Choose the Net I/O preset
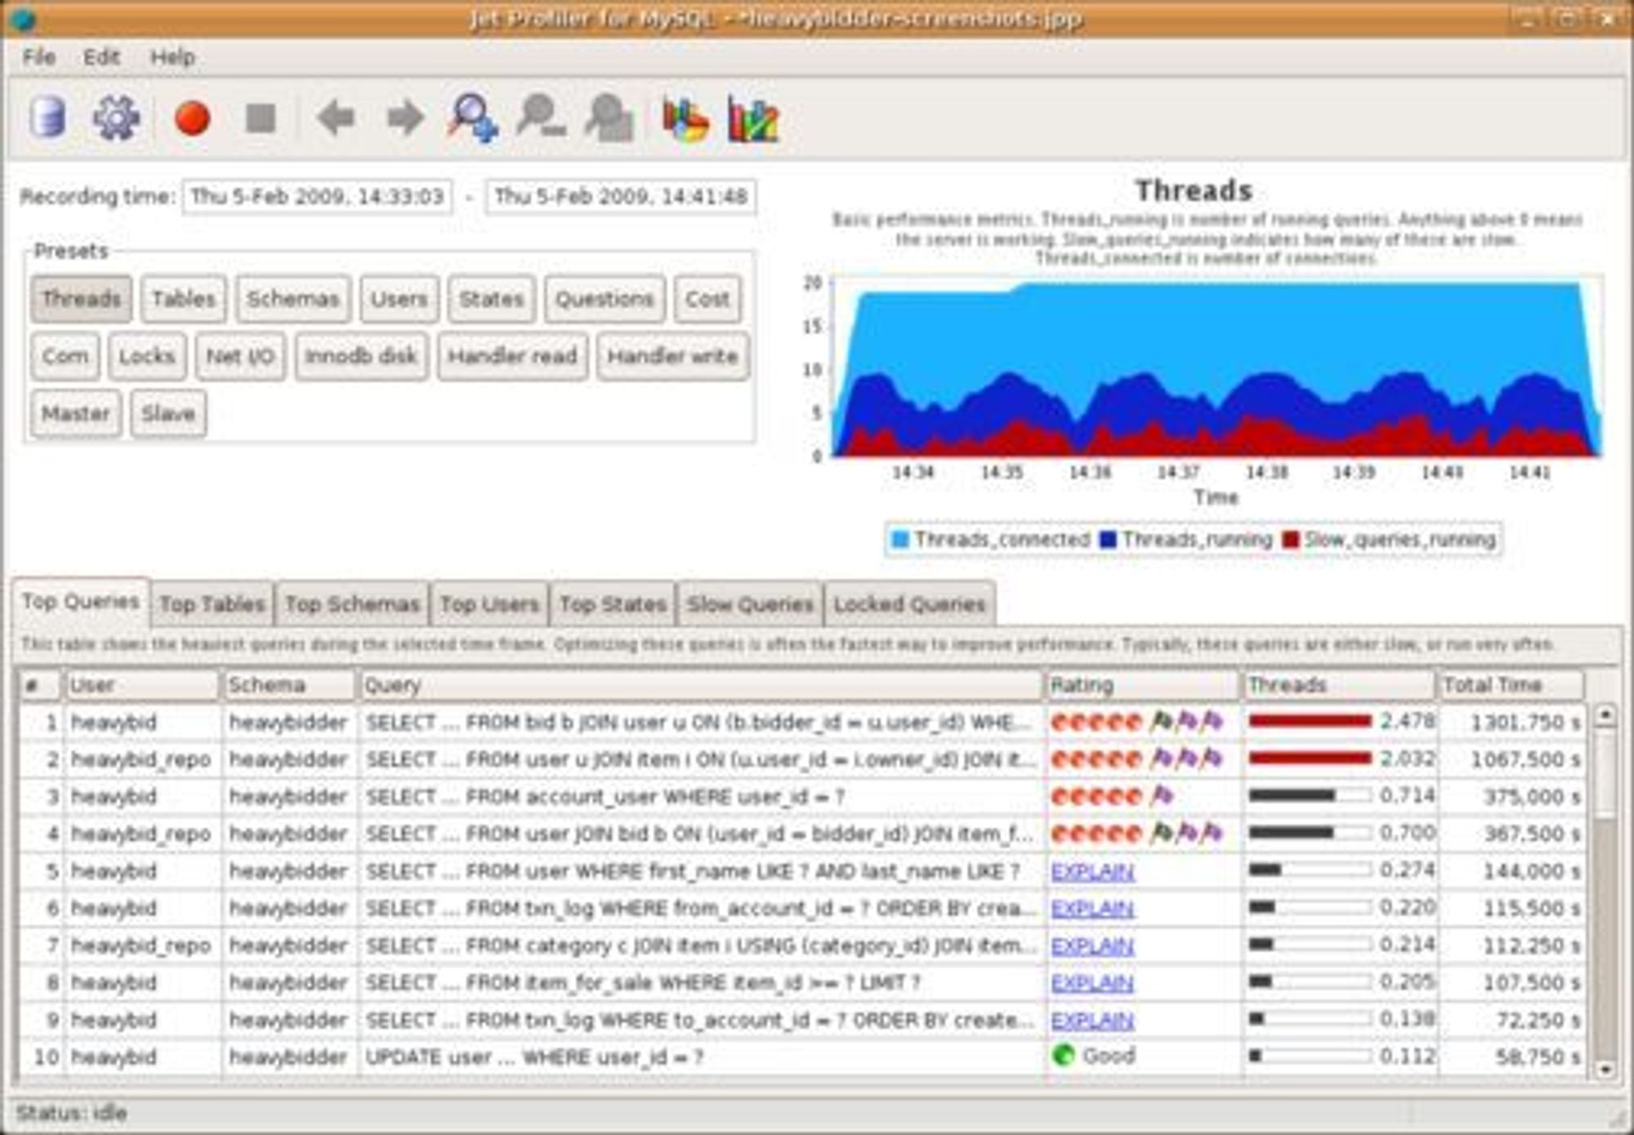1634x1135 pixels. [240, 356]
